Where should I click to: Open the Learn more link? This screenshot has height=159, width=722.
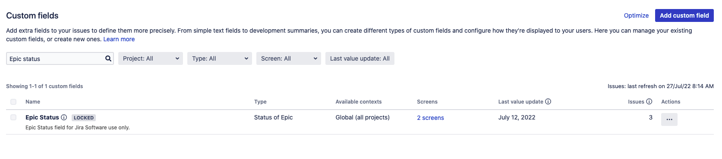(x=119, y=39)
